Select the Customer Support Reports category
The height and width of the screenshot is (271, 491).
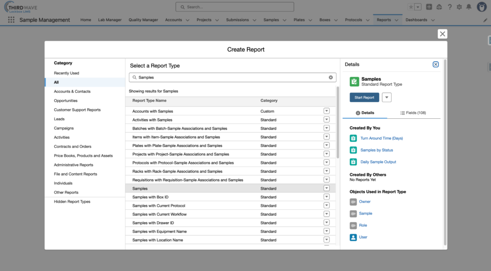coord(85,110)
